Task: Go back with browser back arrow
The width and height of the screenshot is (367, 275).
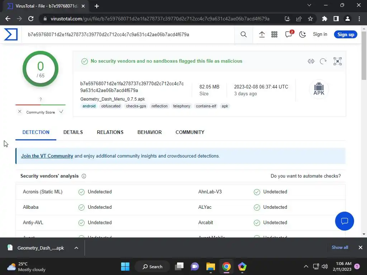Action: pos(8,19)
